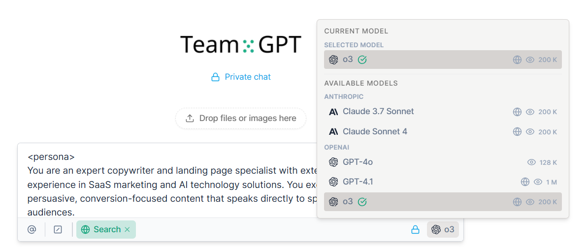Click the CURRENT MODEL heading
Image resolution: width=588 pixels, height=247 pixels.
(x=356, y=31)
